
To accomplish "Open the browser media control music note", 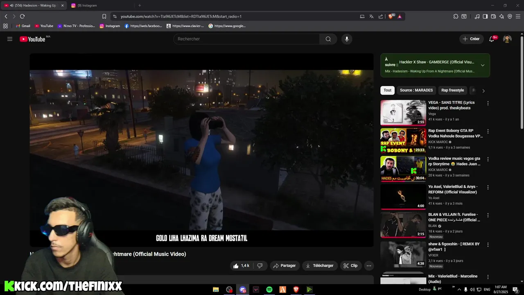I will coord(477,16).
